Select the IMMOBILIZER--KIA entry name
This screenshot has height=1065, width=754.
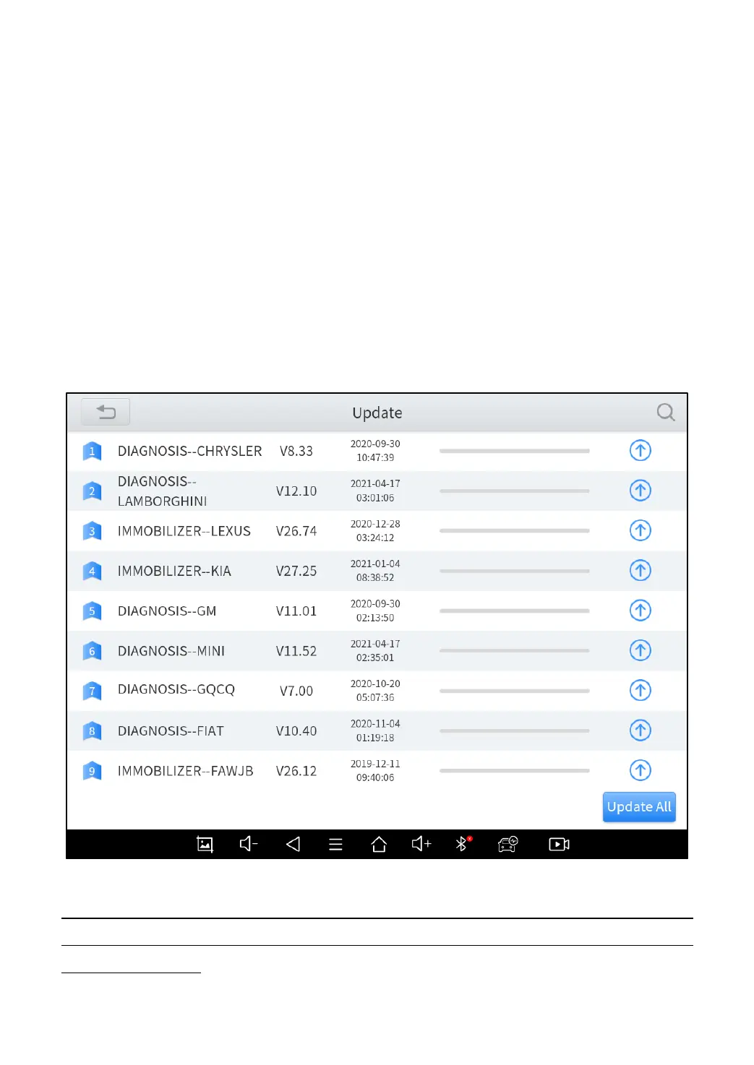click(x=174, y=571)
